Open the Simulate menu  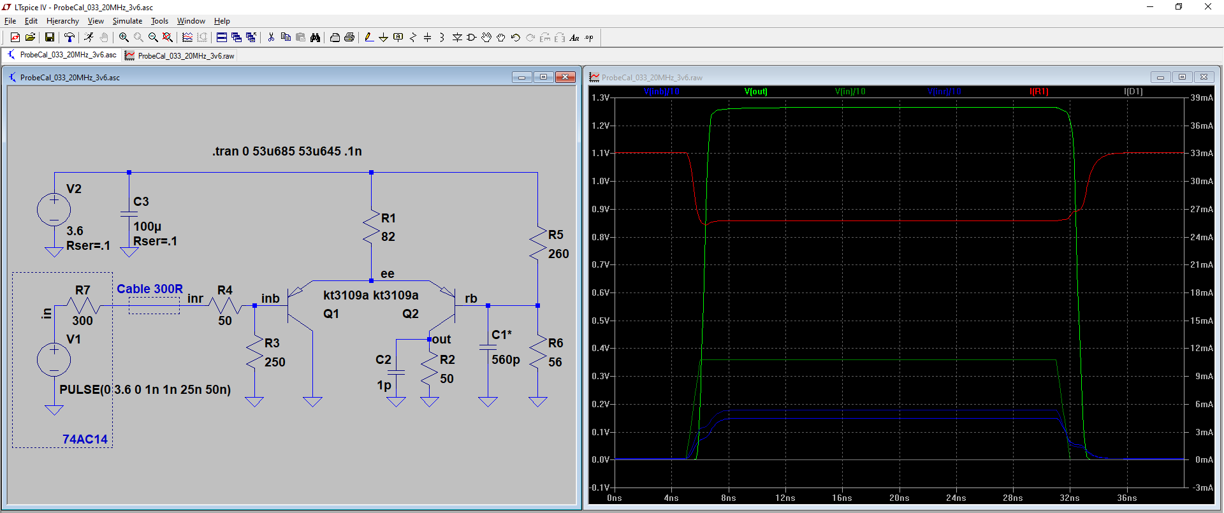click(127, 21)
